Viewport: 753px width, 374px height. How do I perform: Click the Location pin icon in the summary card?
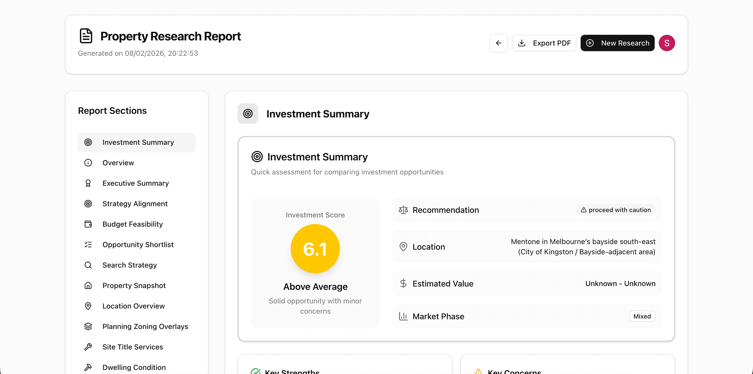tap(403, 247)
